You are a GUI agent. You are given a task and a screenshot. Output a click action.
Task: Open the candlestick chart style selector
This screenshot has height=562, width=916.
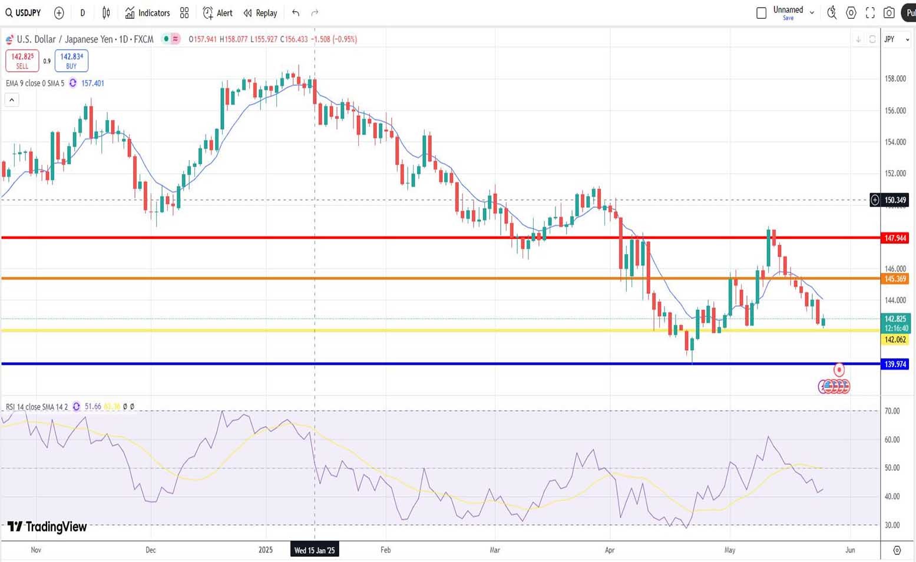pos(106,13)
